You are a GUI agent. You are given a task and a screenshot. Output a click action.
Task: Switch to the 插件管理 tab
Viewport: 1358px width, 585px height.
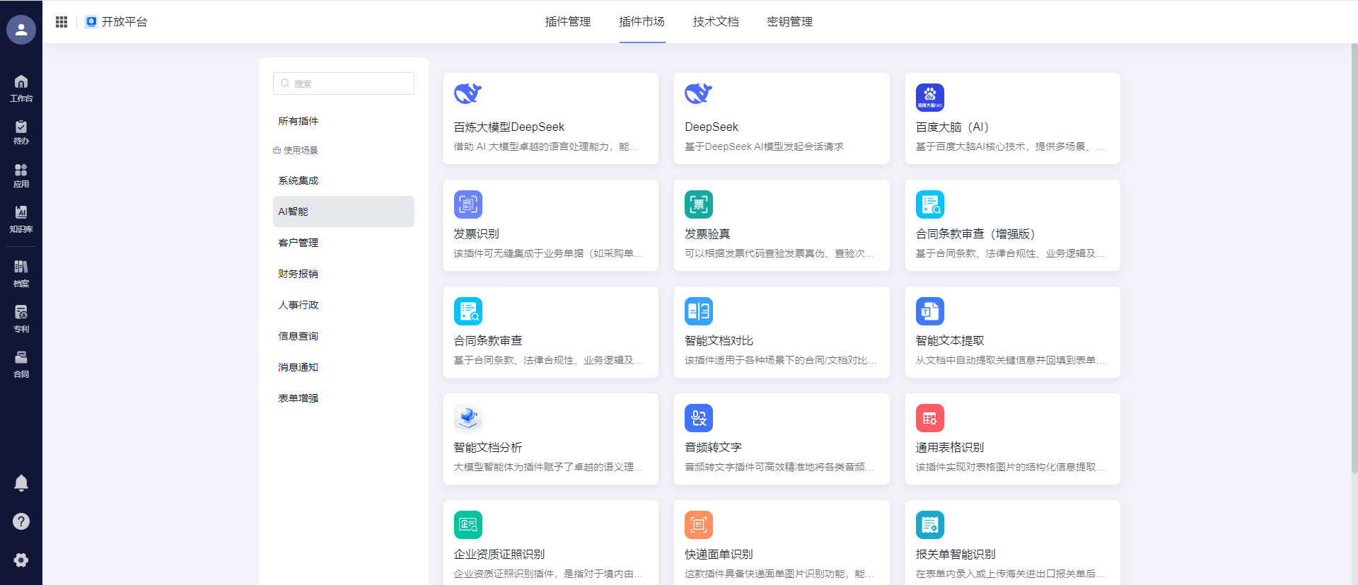567,22
